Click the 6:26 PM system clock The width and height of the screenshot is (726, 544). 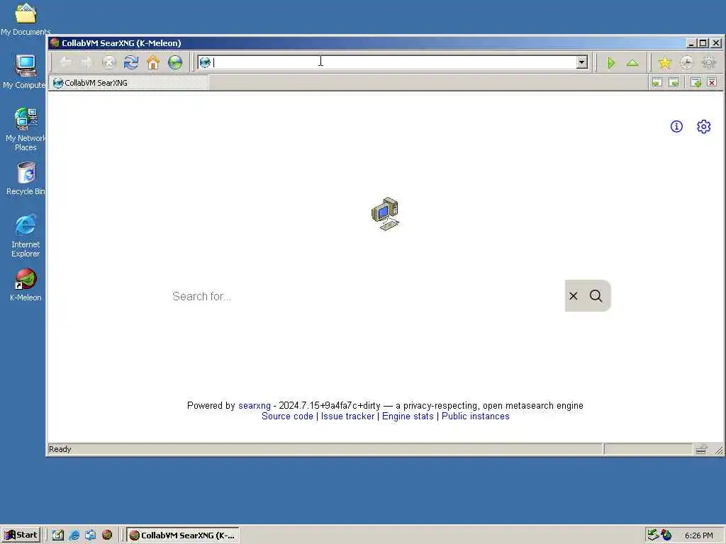coord(698,535)
